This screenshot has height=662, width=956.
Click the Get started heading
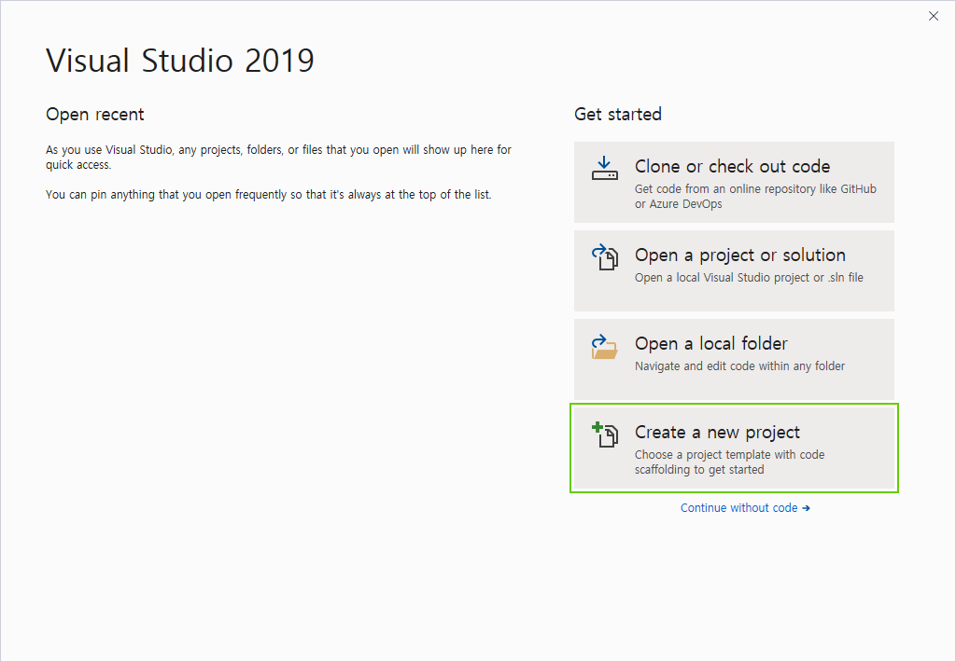(x=618, y=115)
